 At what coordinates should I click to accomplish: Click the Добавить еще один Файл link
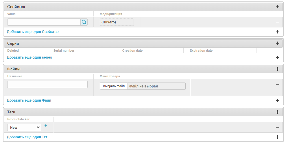(x=29, y=100)
